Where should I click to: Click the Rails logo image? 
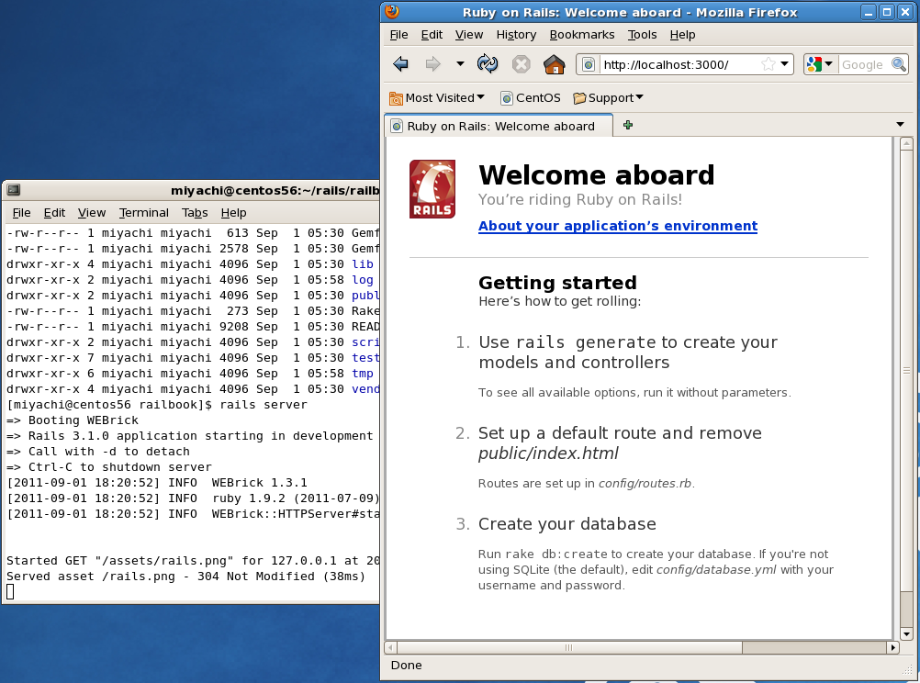tap(432, 189)
